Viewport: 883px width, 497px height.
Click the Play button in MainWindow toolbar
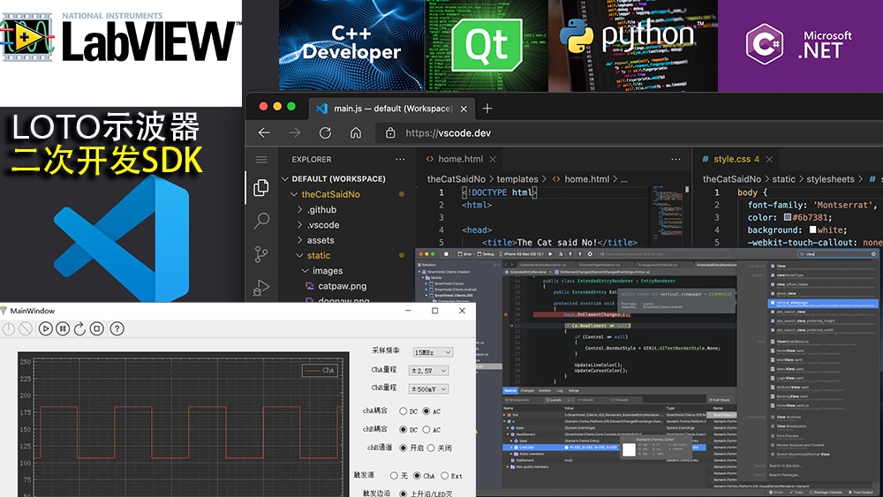coord(46,328)
